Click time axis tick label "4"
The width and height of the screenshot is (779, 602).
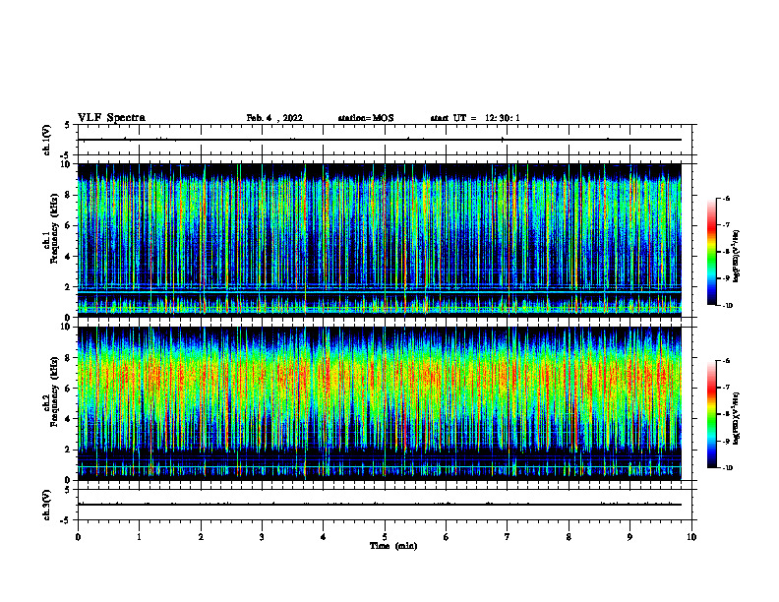tap(324, 537)
